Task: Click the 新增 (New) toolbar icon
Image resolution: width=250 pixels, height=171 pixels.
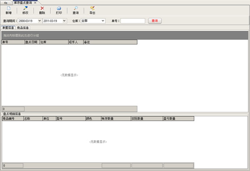Action: pyautogui.click(x=8, y=8)
